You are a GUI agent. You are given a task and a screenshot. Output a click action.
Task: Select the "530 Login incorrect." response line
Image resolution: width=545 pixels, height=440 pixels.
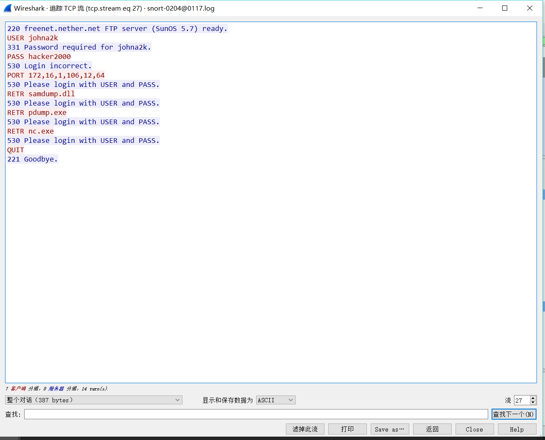click(x=49, y=66)
